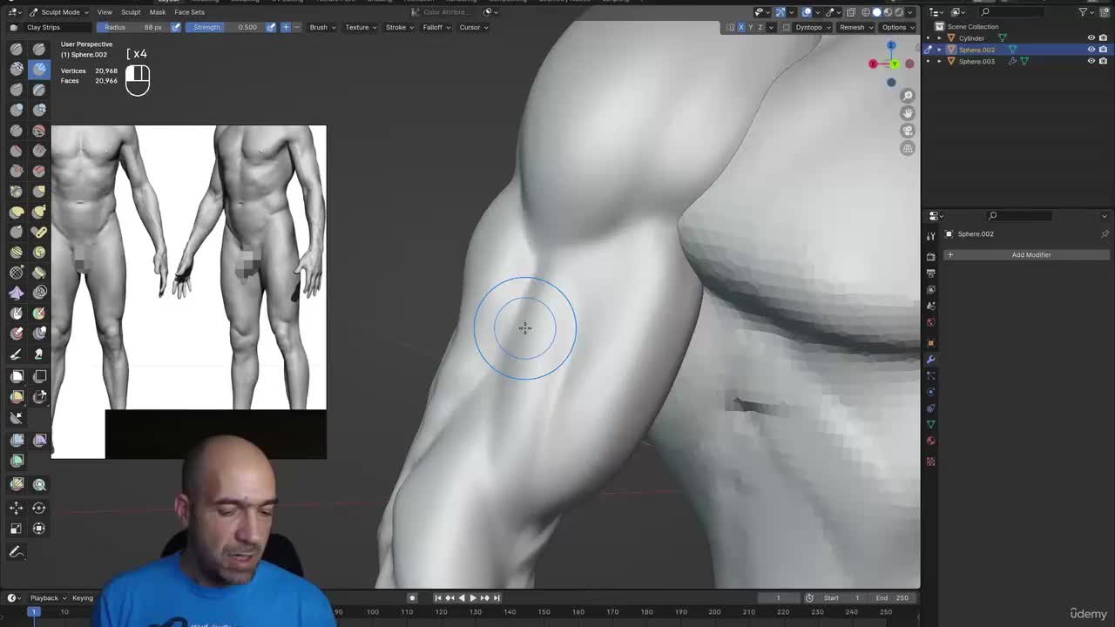Image resolution: width=1115 pixels, height=627 pixels.
Task: Open the Modifiers wrench properties tab
Action: pyautogui.click(x=930, y=359)
